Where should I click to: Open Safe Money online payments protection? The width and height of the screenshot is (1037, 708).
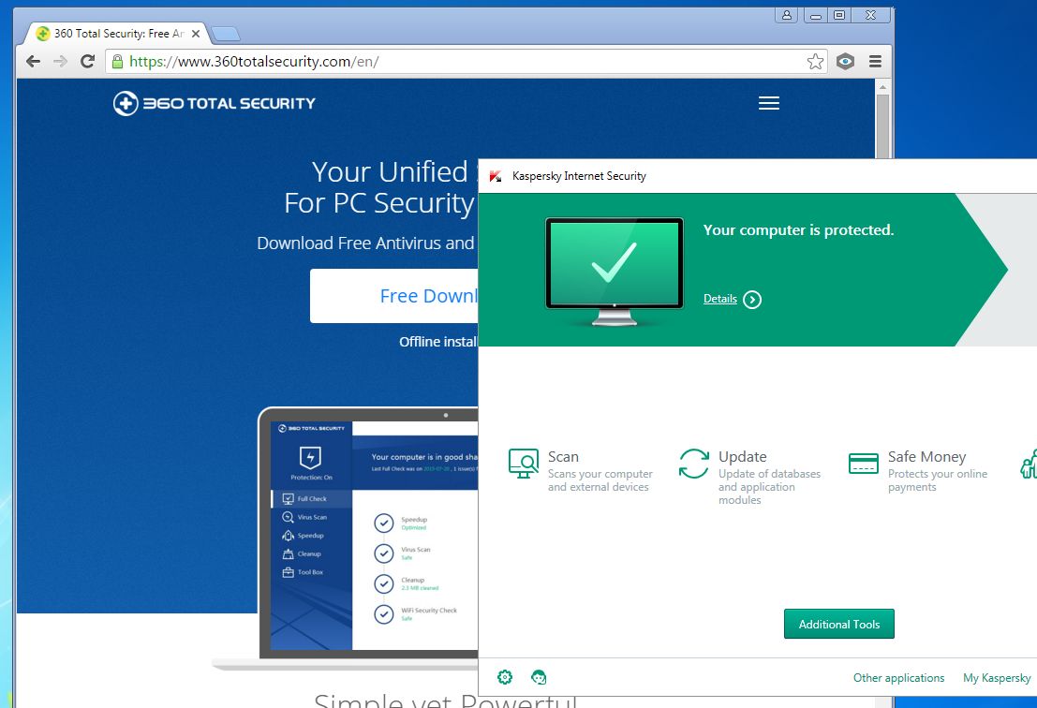pos(918,470)
